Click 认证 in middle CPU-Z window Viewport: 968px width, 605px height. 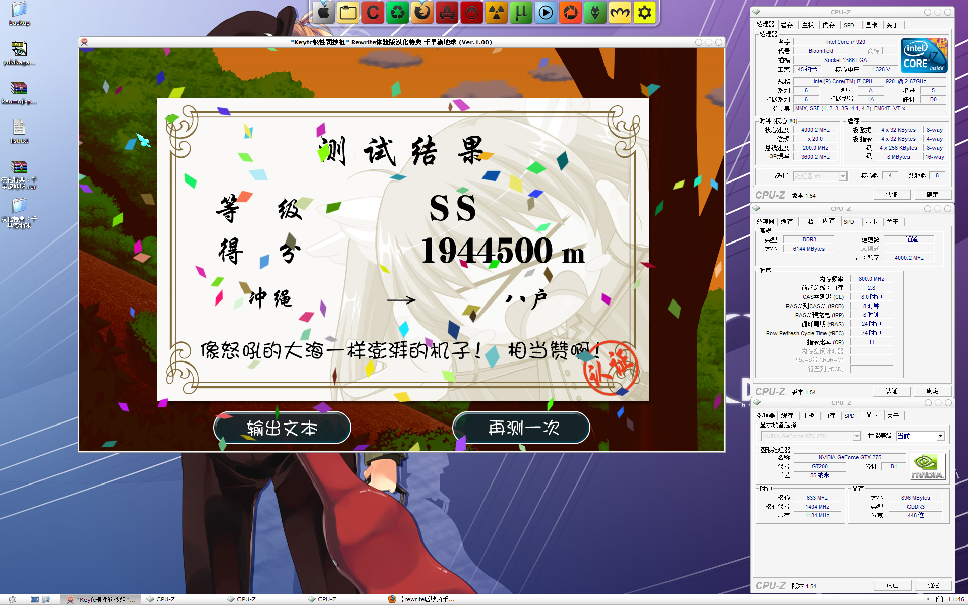[x=892, y=391]
